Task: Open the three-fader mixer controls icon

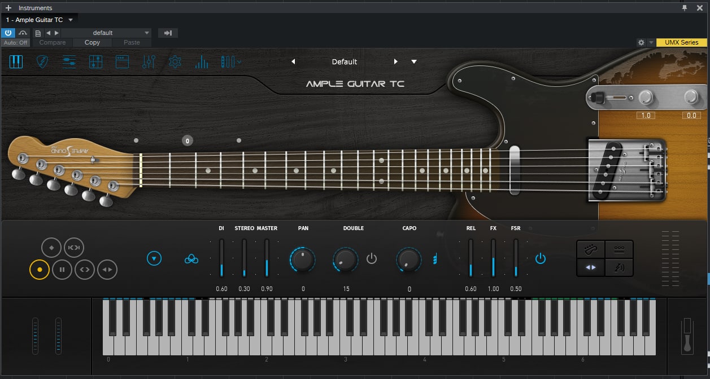Action: coord(149,61)
